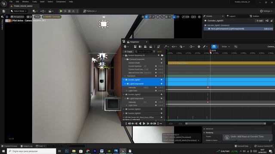Open the Output Log
This screenshot has height=154, width=275.
click(26, 146)
